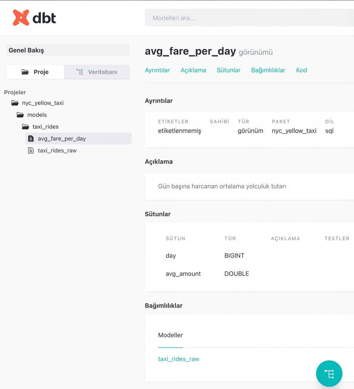Viewport: 354px width, 389px height.
Task: Collapse the models folder node
Action: pos(37,115)
